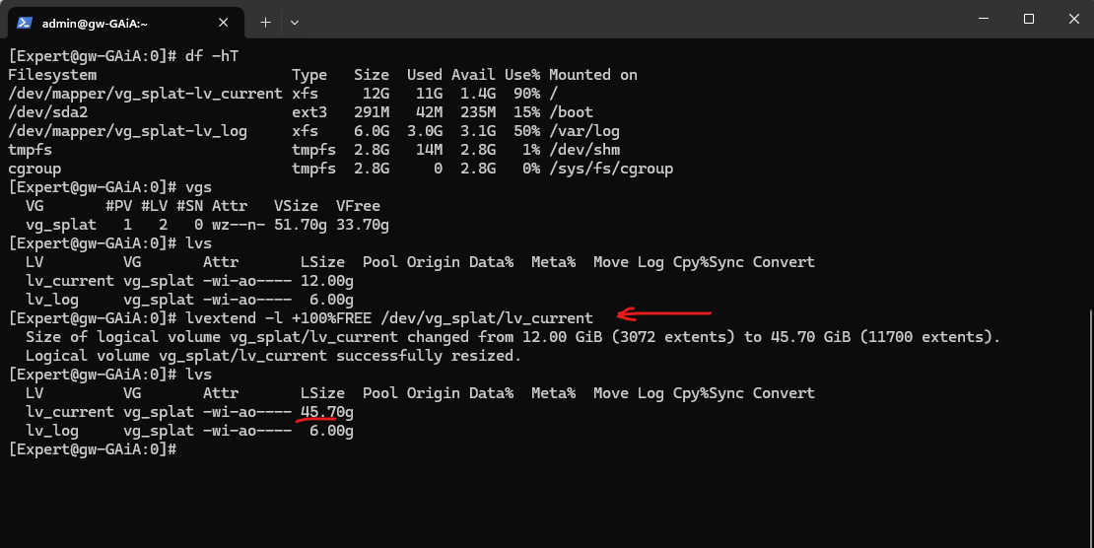Close the Windows Terminal window
Viewport: 1094px width, 548px height.
(1073, 19)
